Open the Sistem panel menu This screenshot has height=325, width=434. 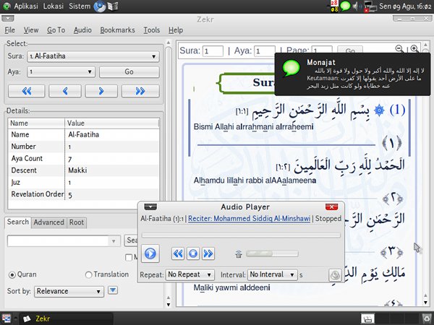tap(80, 6)
